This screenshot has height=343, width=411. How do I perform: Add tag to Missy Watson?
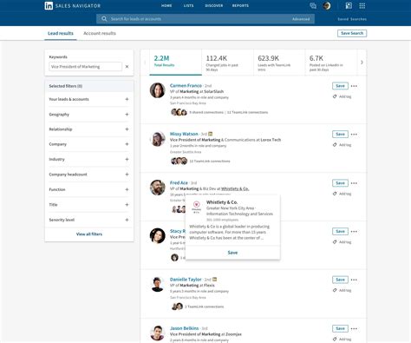342,145
